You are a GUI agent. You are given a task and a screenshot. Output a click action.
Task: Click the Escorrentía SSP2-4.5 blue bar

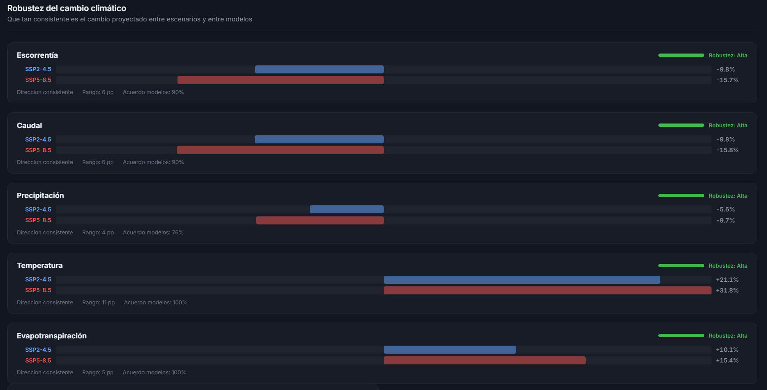point(319,69)
